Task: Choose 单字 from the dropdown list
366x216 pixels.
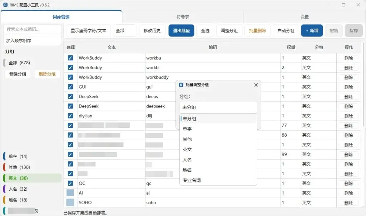Action: 218,129
